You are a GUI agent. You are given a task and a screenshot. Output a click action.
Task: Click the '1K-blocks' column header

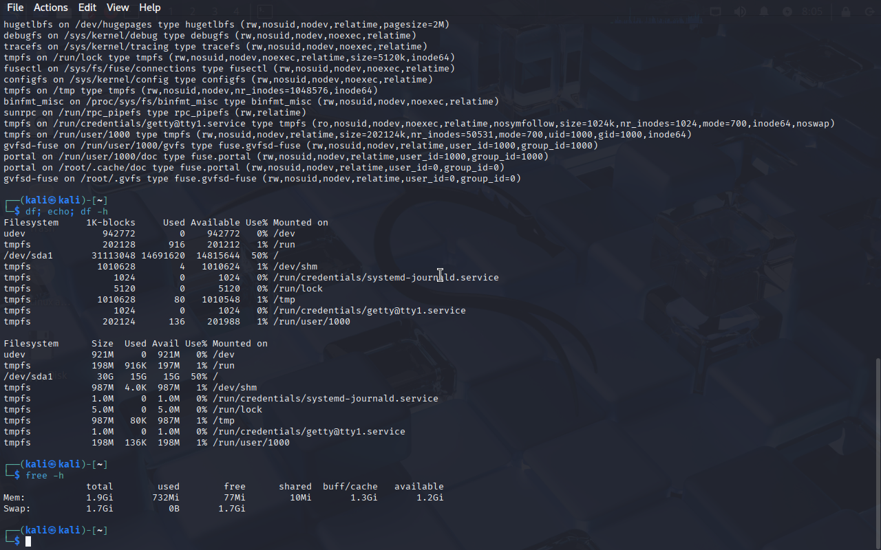[111, 222]
